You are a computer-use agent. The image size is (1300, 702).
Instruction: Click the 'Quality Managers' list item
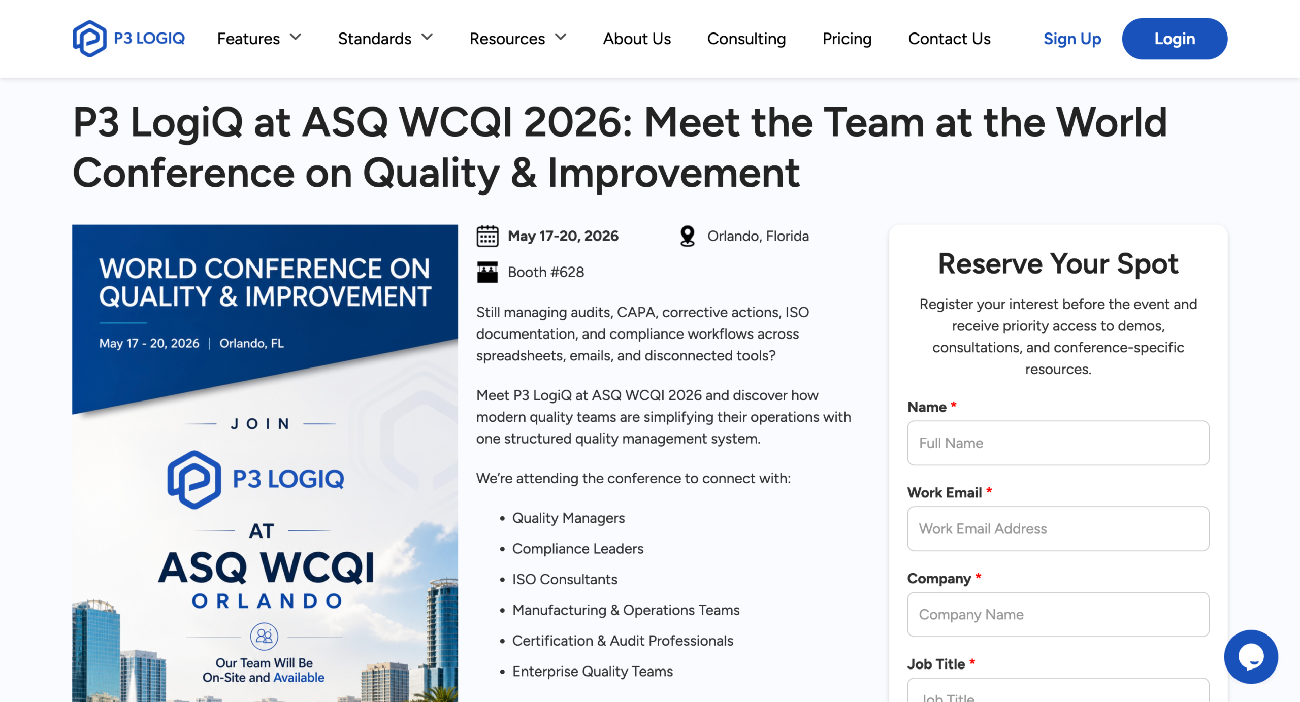pos(568,518)
